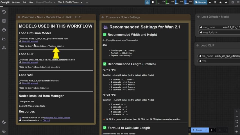
Task: Fit view using the frame icon
Action: pos(237,121)
